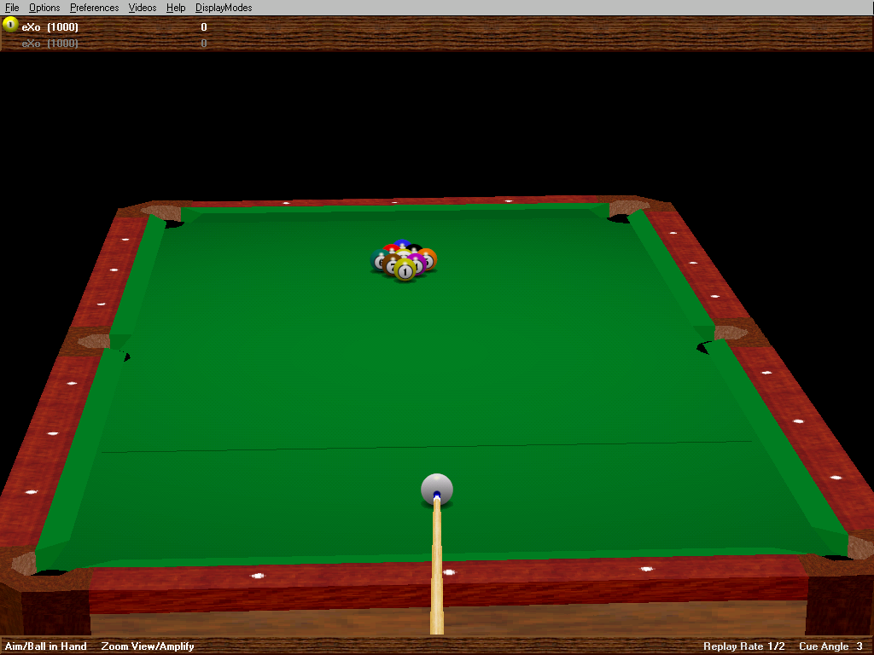874x655 pixels.
Task: Click the Aim/Ball in Hand status label
Action: pyautogui.click(x=46, y=646)
